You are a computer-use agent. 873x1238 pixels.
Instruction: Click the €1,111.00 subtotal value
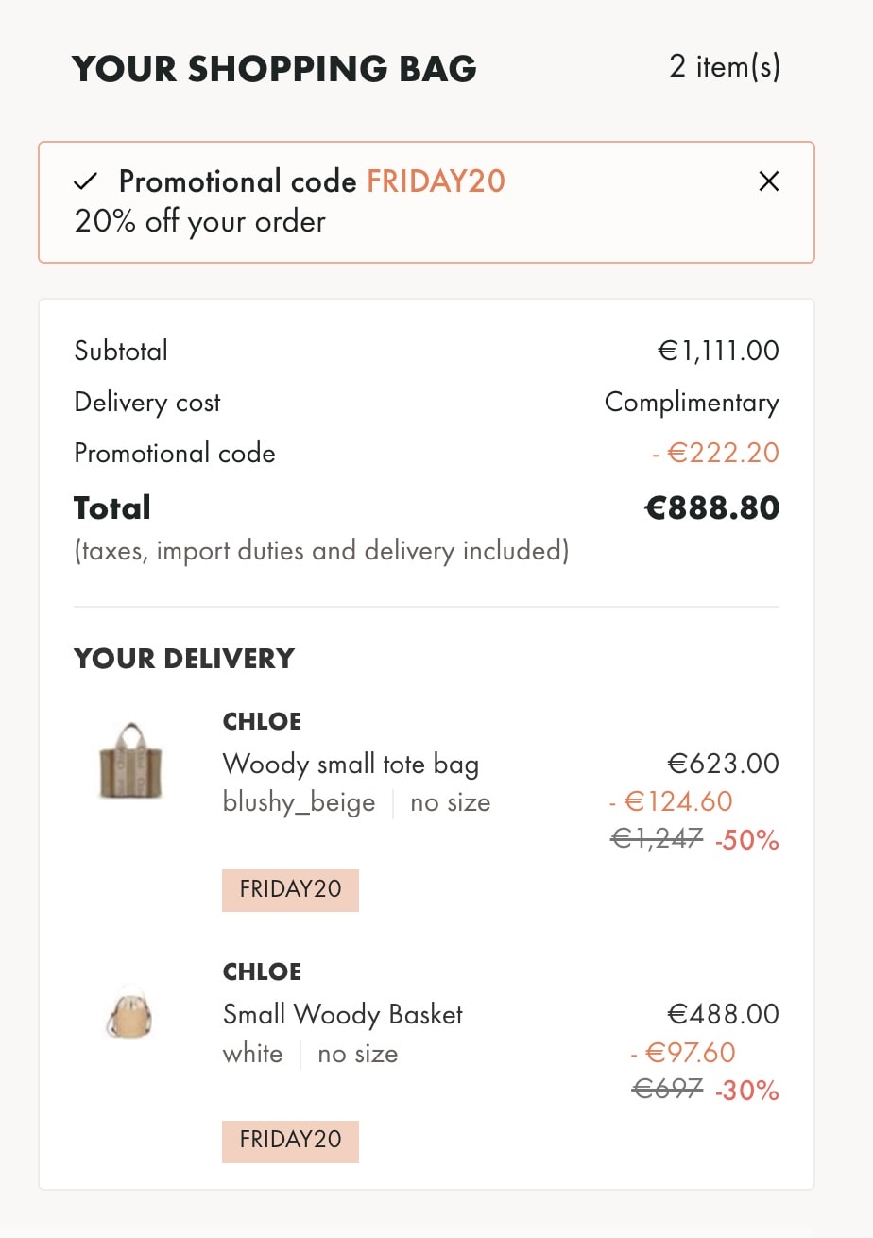point(718,352)
